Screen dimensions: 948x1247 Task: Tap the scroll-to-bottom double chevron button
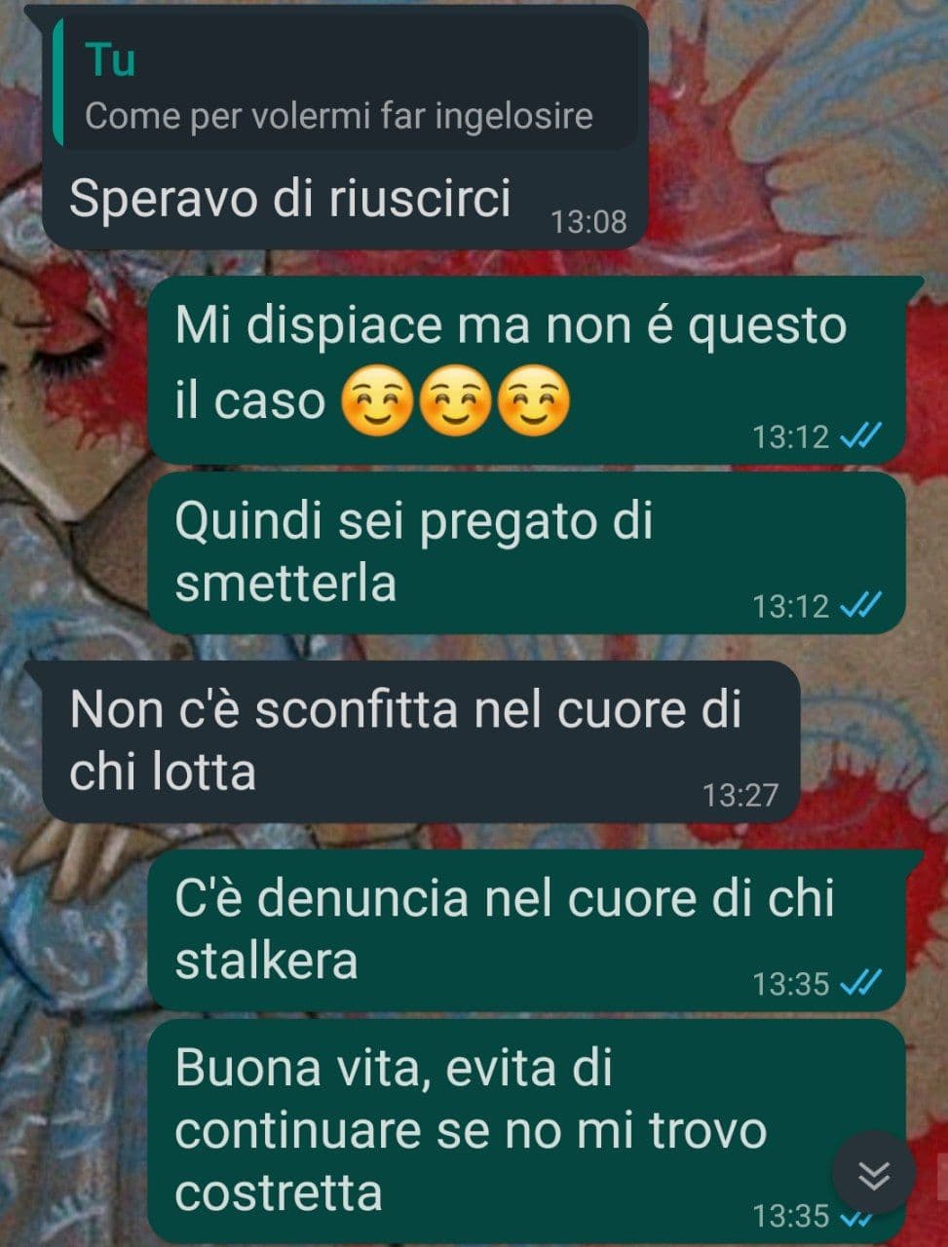(874, 1174)
